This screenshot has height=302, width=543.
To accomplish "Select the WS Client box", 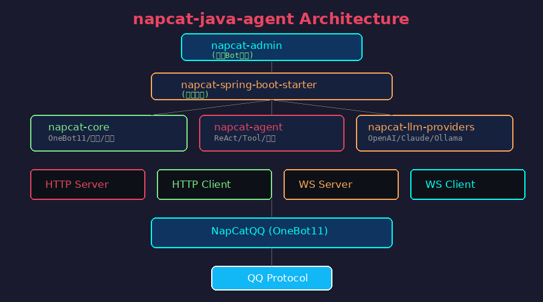I will pyautogui.click(x=468, y=184).
